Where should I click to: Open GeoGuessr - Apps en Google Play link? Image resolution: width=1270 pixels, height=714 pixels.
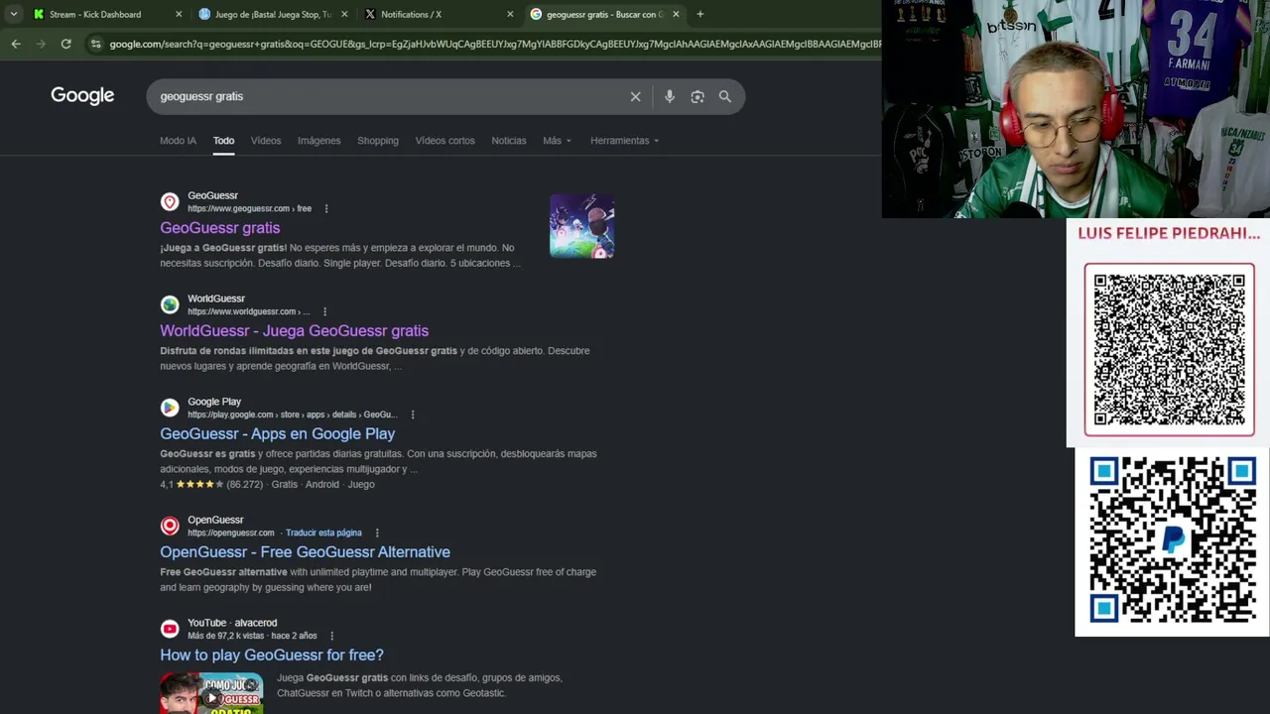tap(278, 434)
